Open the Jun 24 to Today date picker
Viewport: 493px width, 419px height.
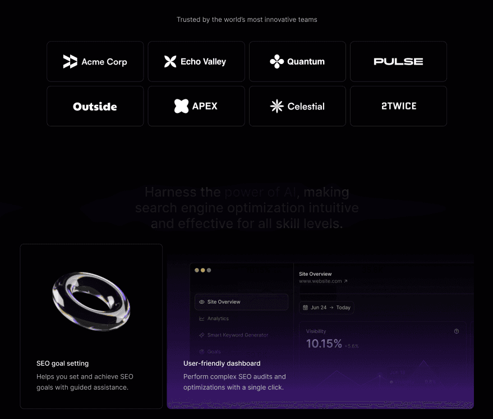tap(326, 307)
